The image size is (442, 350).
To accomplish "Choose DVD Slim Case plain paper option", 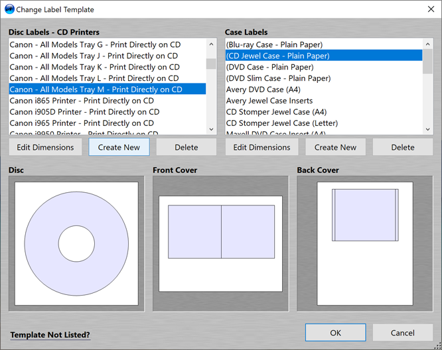I will pyautogui.click(x=278, y=78).
